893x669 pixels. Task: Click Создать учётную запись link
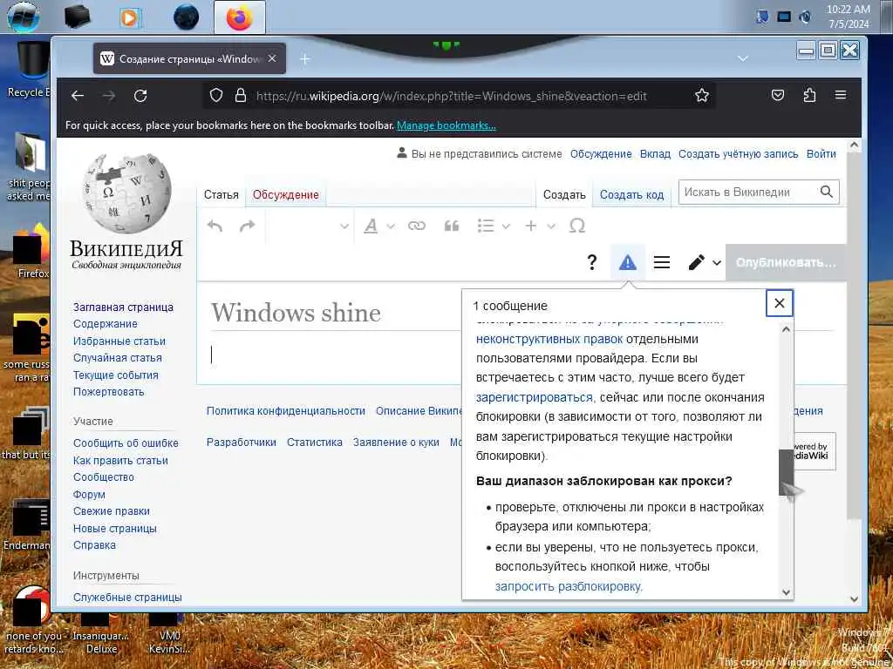tap(738, 153)
